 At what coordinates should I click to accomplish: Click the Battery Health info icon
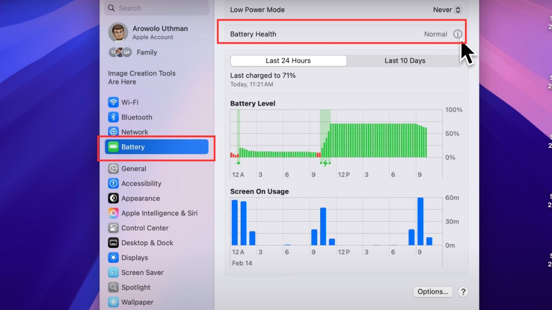point(457,34)
